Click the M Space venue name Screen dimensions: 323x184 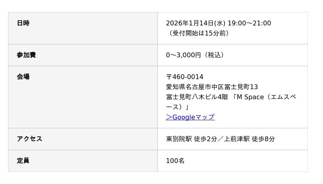pos(250,97)
